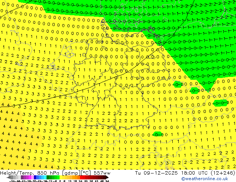The width and height of the screenshot is (236, 182).
Task: Click the yellow swatch above the 0 label
Action: coord(61,178)
